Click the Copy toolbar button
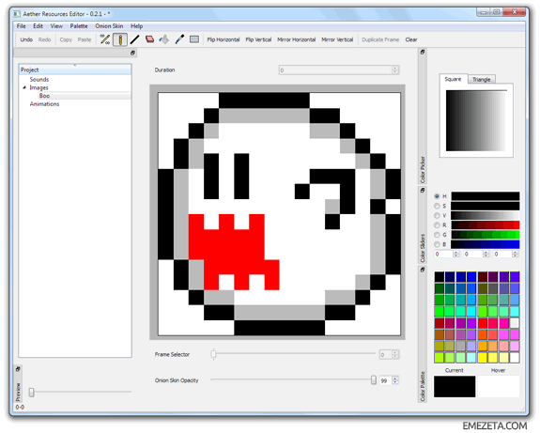Viewport: 540px width, 433px height. [x=66, y=39]
